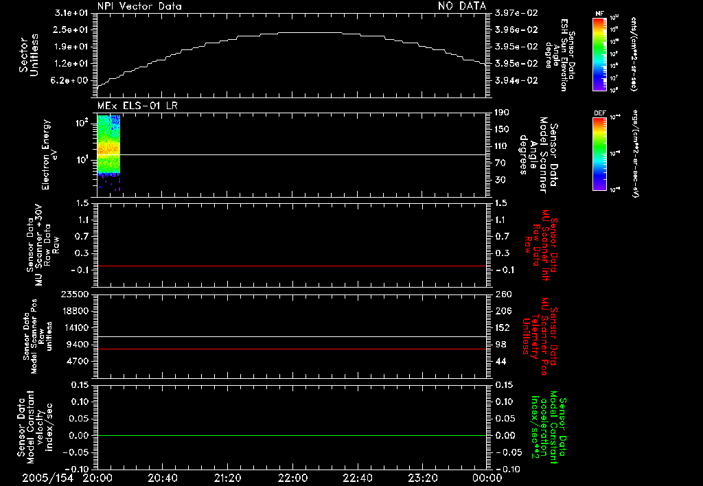Click the '23:20' time tick label
The height and width of the screenshot is (486, 703).
pyautogui.click(x=423, y=478)
